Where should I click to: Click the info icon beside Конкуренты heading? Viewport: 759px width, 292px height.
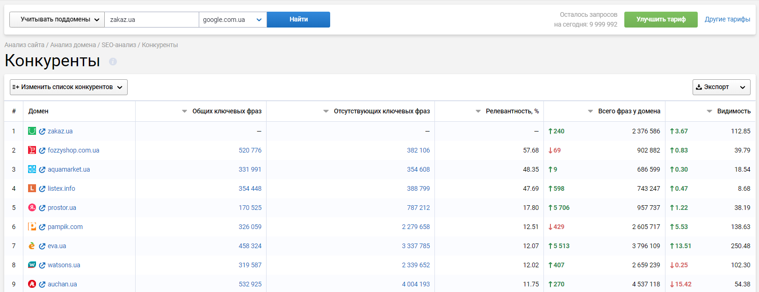pos(113,62)
